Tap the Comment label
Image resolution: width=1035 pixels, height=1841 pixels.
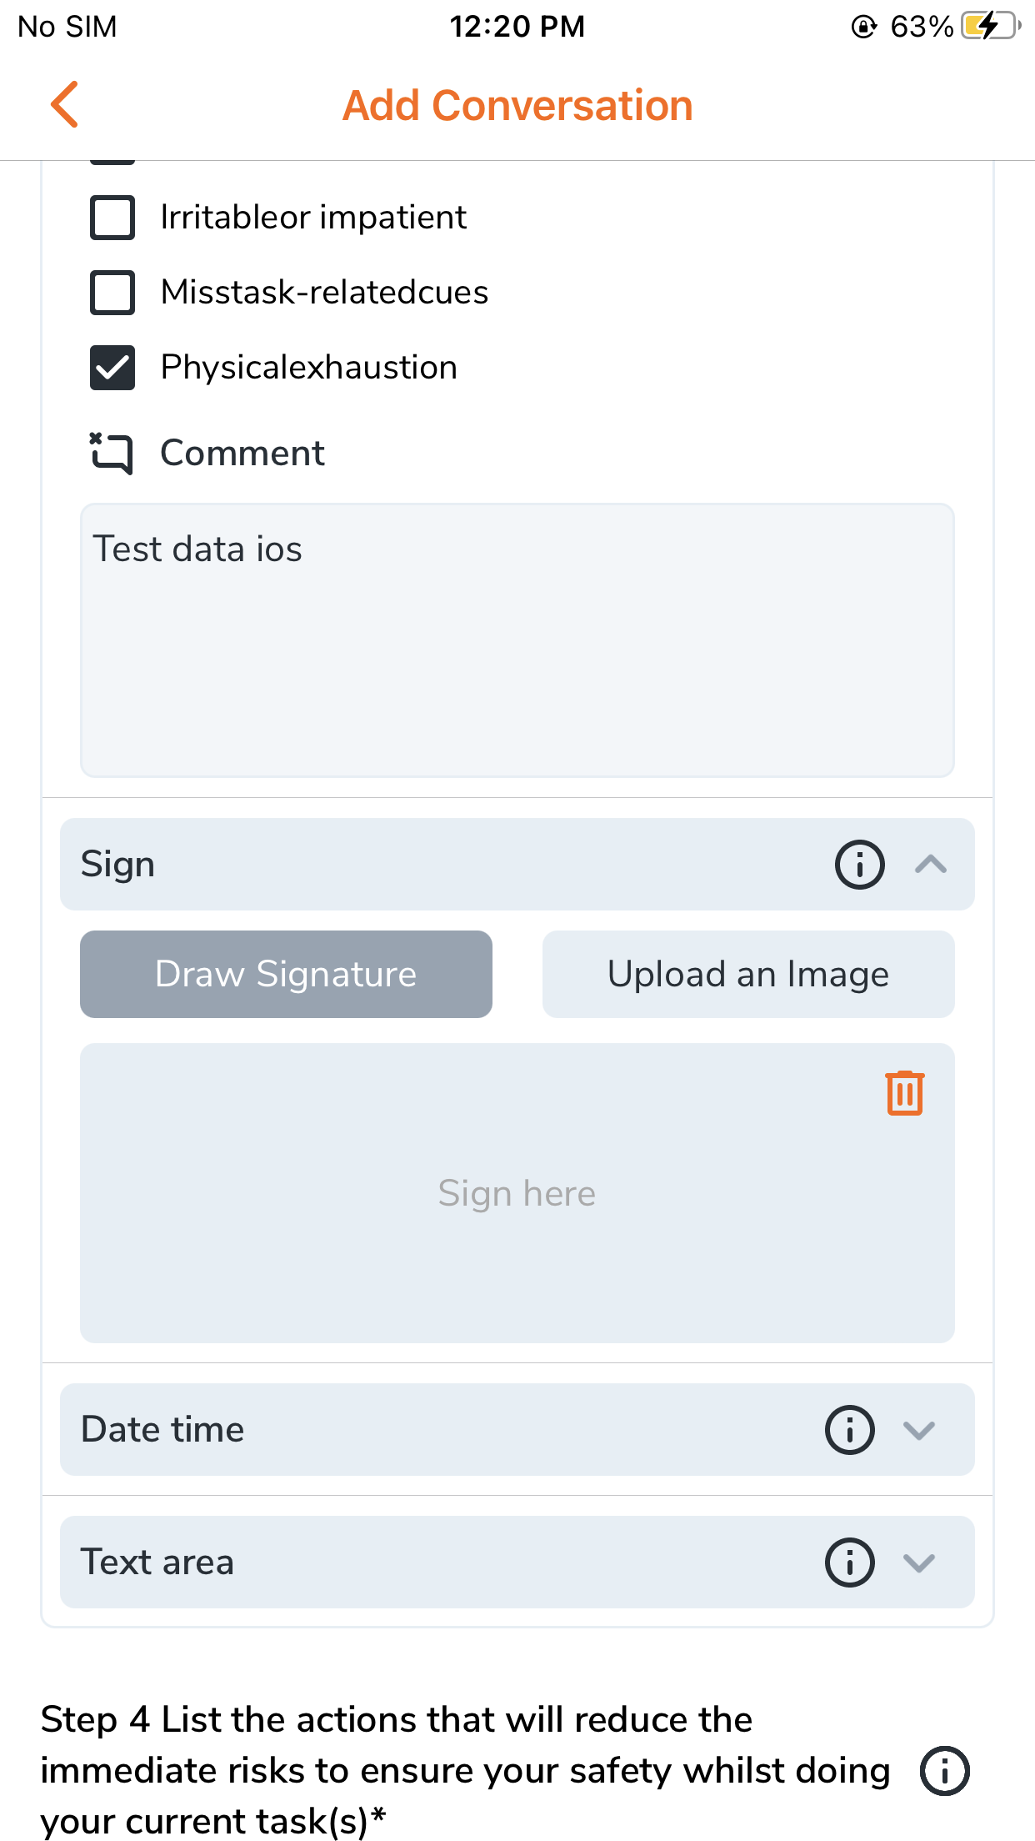click(242, 454)
